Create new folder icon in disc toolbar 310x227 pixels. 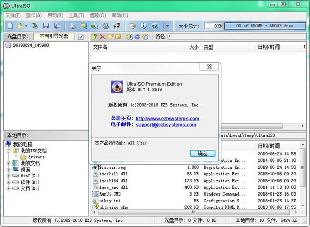click(111, 37)
